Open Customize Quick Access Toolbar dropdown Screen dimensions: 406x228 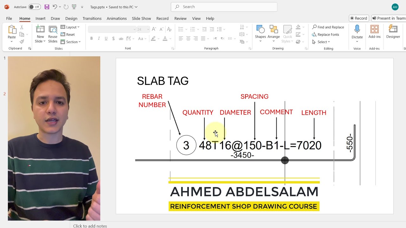82,7
